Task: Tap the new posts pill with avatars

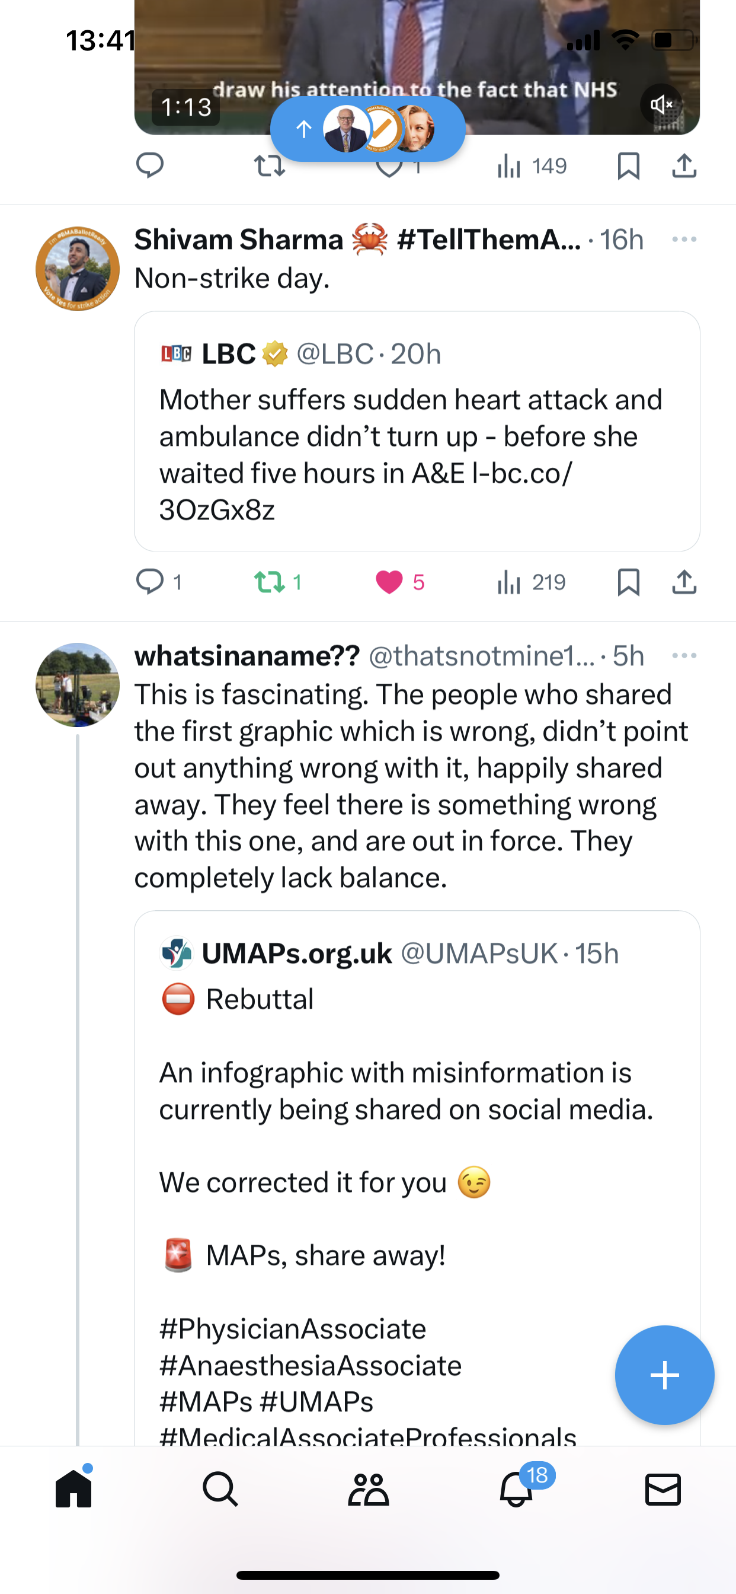Action: tap(368, 129)
